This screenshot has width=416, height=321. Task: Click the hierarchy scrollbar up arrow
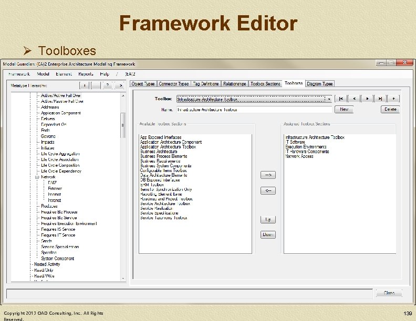click(123, 95)
